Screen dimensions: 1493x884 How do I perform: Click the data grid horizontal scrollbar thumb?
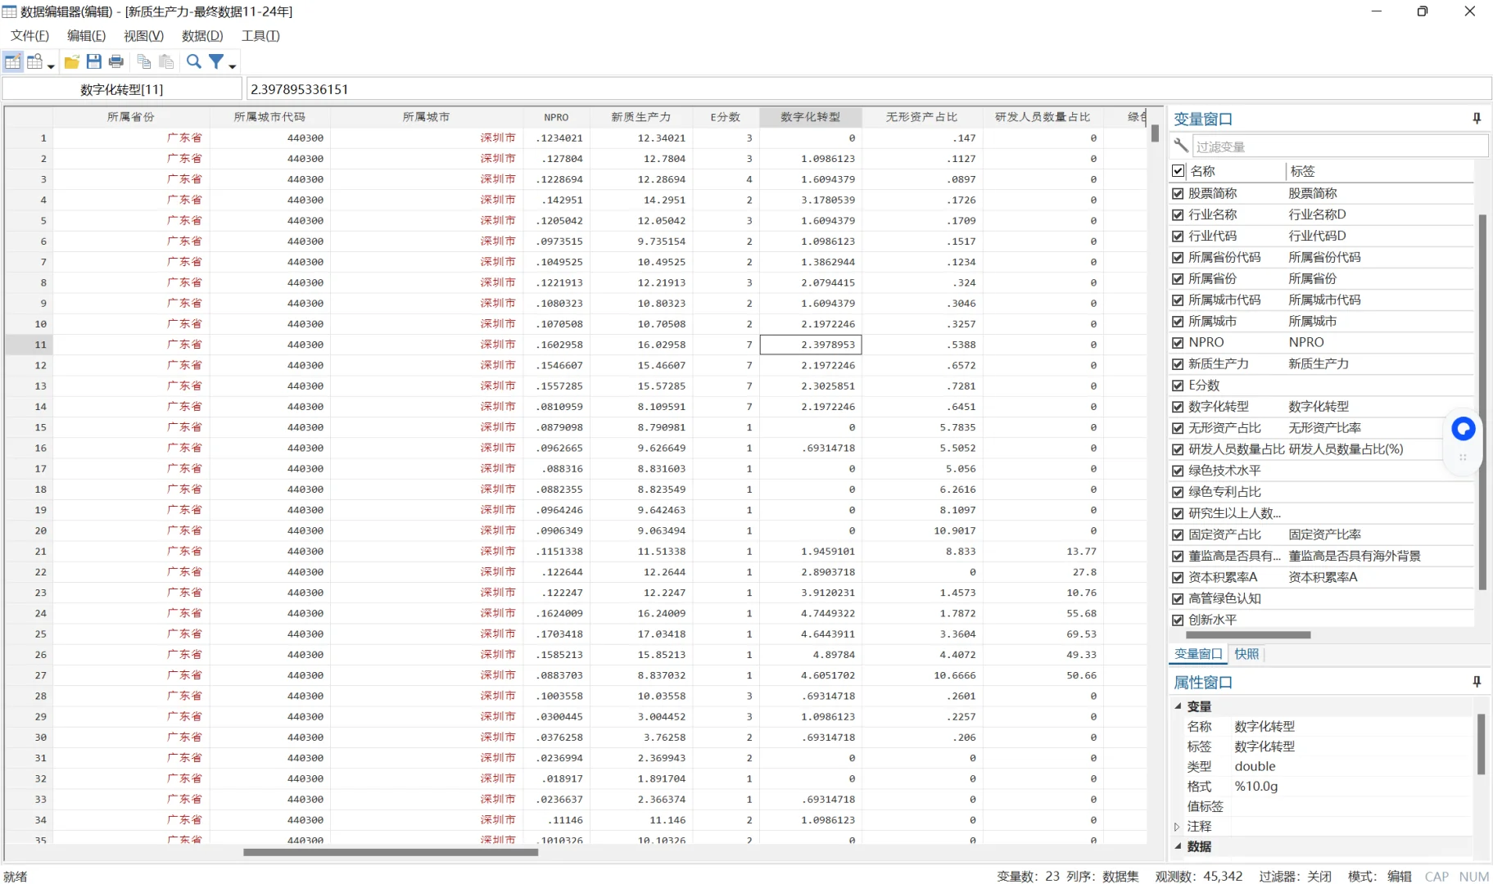[x=391, y=852]
